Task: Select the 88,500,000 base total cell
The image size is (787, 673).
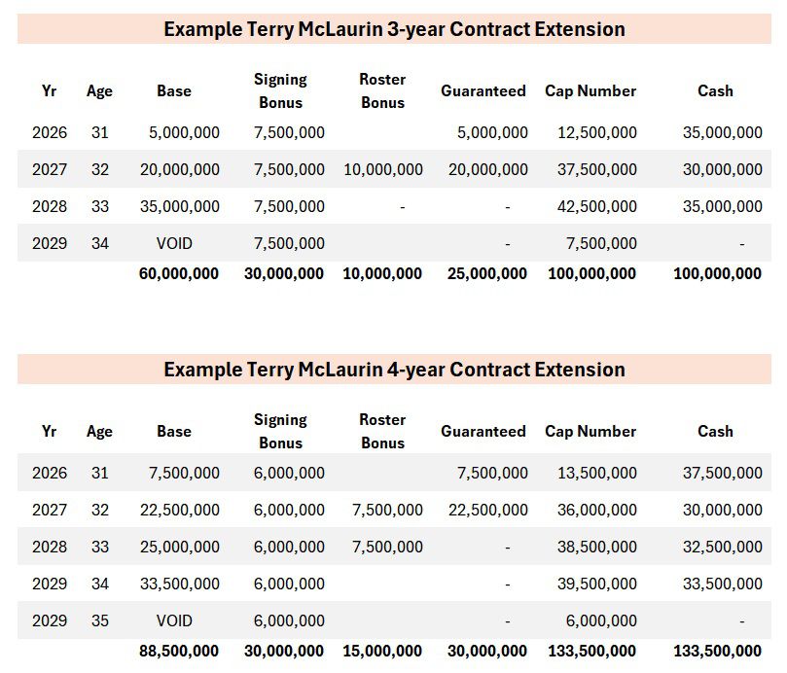Action: pos(180,651)
